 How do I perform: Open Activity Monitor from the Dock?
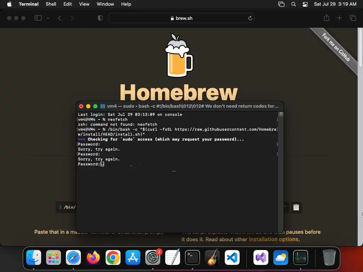point(301,257)
